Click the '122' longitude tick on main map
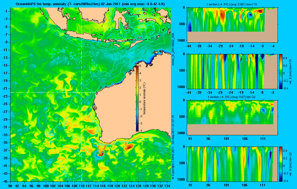 tap(124, 186)
